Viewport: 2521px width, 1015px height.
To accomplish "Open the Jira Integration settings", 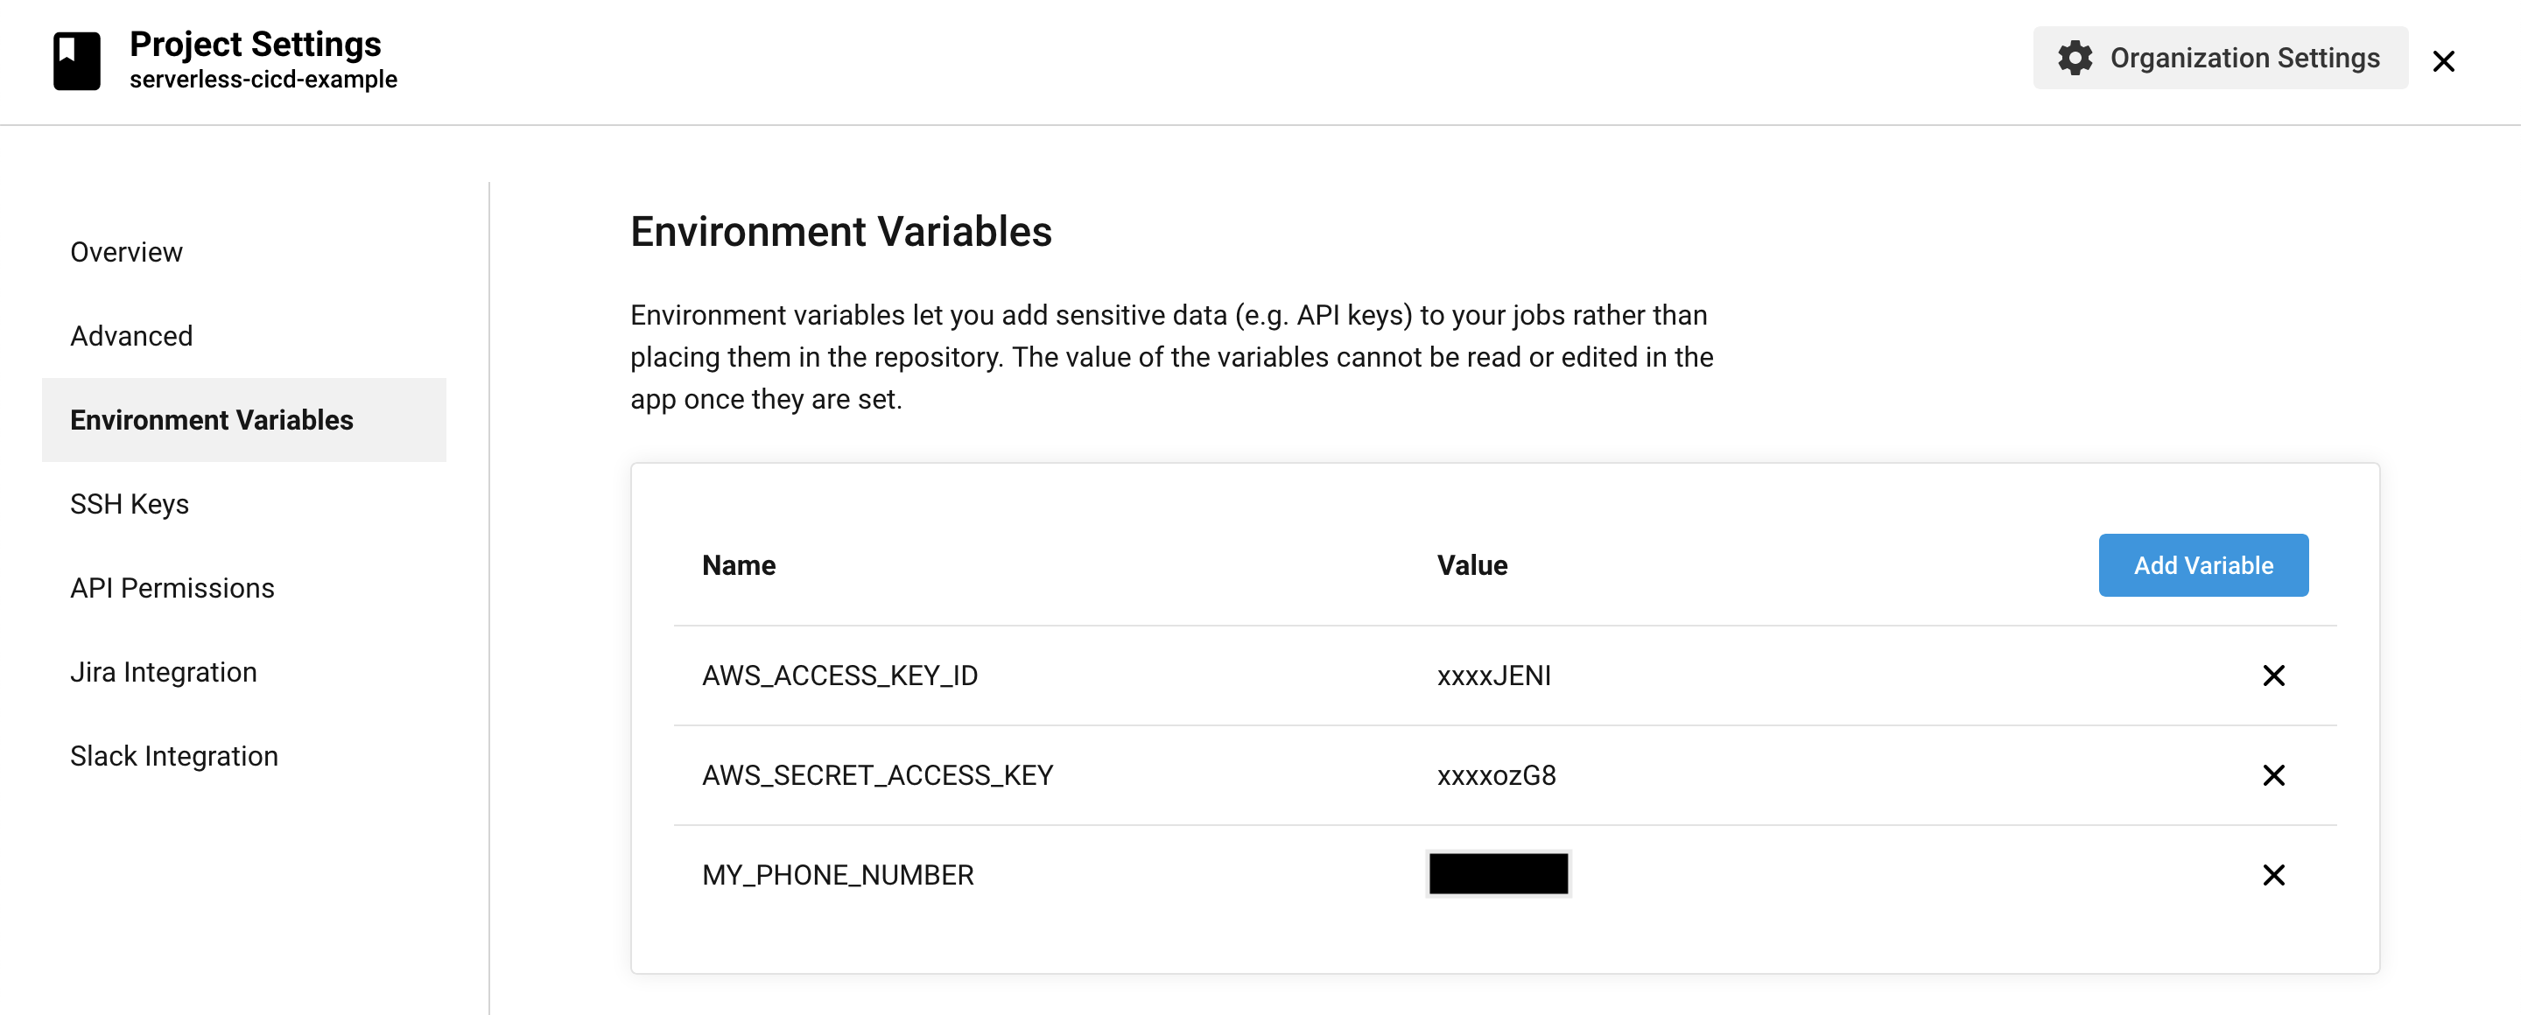I will [x=163, y=672].
